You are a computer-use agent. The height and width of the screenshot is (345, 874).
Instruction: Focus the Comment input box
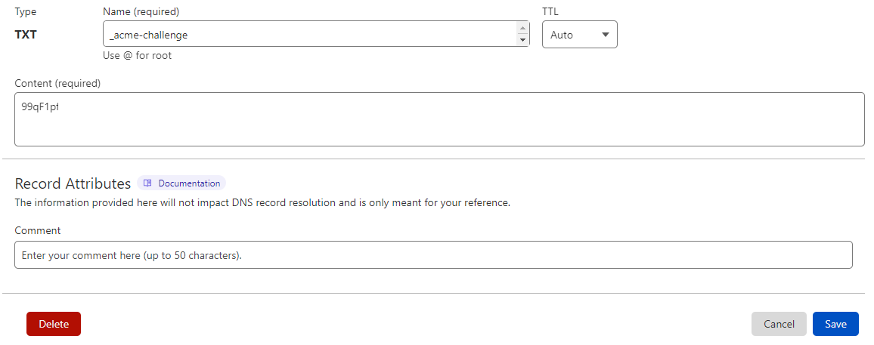coord(433,255)
